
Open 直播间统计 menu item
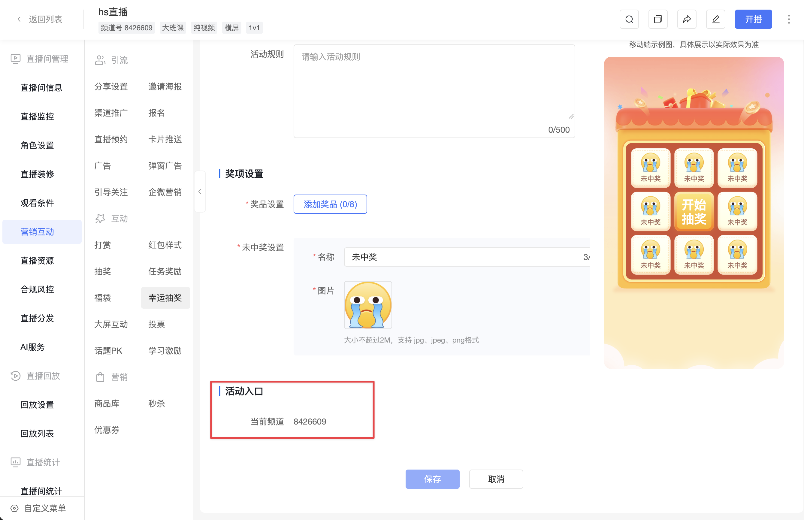pos(41,491)
